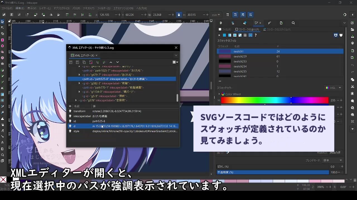Expand the Color Wheel section

click(x=219, y=94)
